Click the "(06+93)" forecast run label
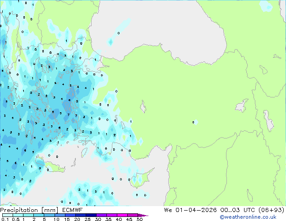The height and width of the screenshot is (221, 286). [272, 210]
